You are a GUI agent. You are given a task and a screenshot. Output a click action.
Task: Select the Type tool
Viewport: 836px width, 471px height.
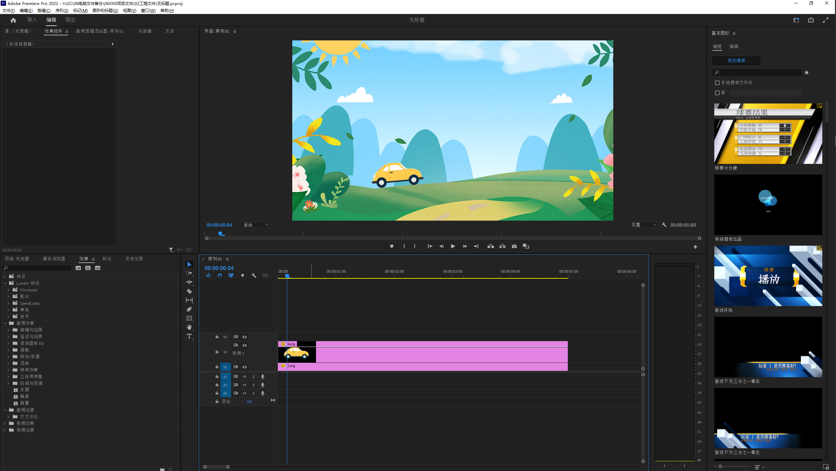click(189, 336)
